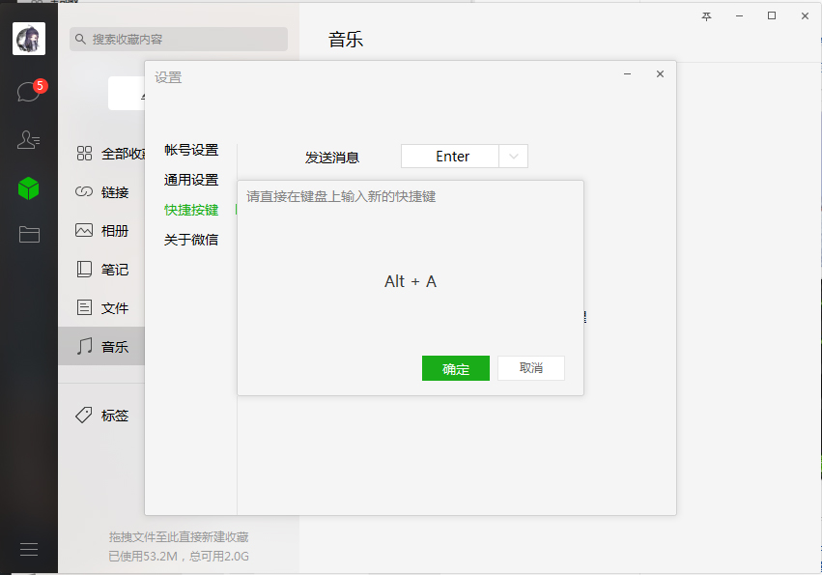Select 全部收藏 in the favorites list
Screen dimensions: 822x575
pos(106,152)
